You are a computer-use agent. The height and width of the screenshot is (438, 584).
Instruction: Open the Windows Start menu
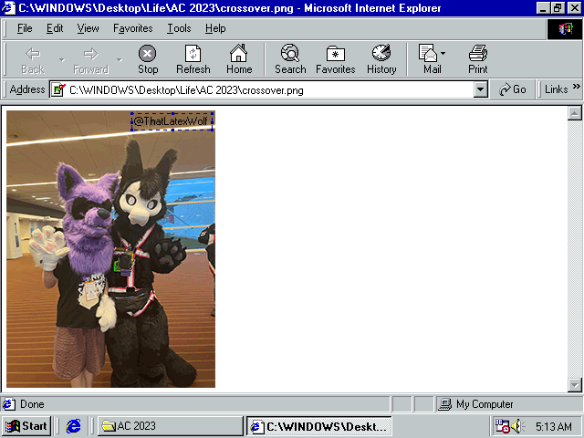[x=26, y=426]
